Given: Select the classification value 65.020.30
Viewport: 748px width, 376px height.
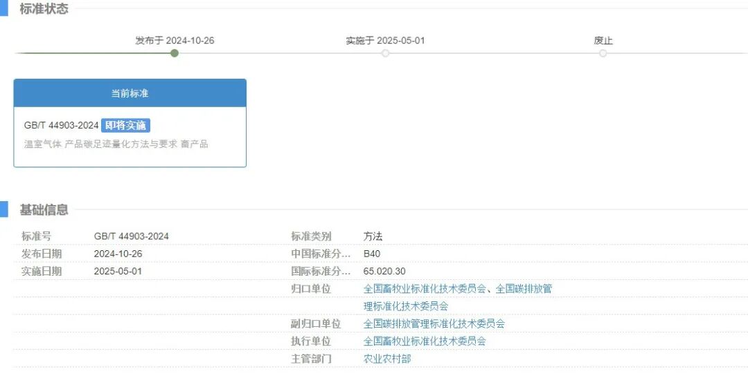Looking at the screenshot, I should click(x=384, y=272).
